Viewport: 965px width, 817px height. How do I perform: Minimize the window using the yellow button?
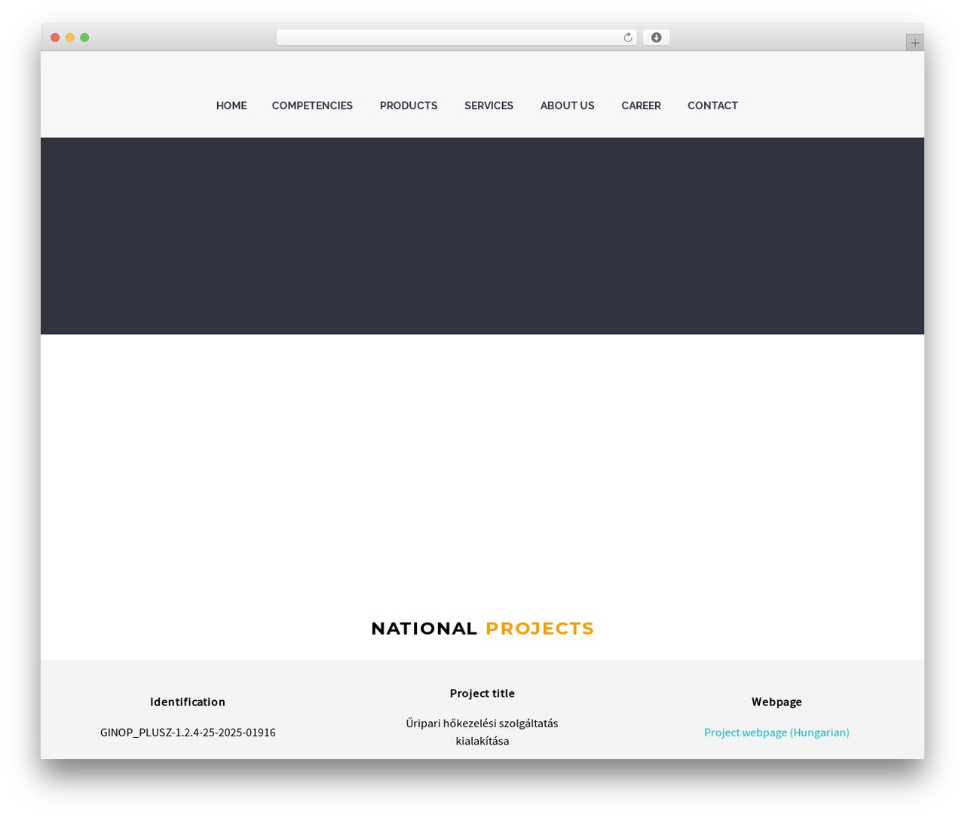70,38
